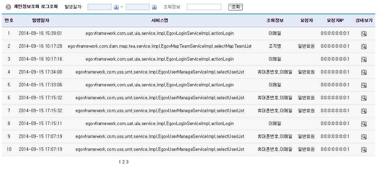
Task: Open the start date calendar picker
Action: tap(116, 7)
